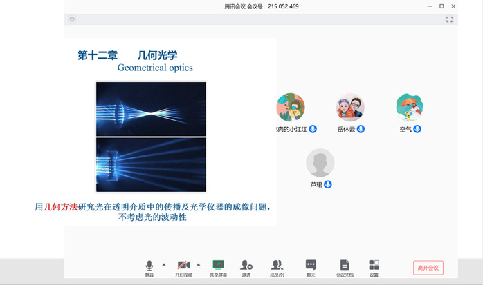Open meeting documents (会议文档)
Image resolution: width=483 pixels, height=285 pixels.
pyautogui.click(x=345, y=268)
